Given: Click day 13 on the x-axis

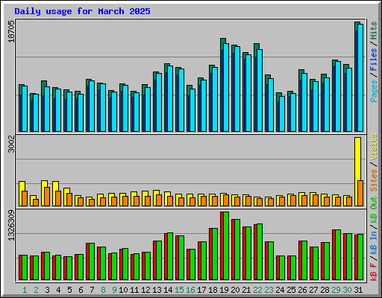Looking at the screenshot, I should [157, 290].
